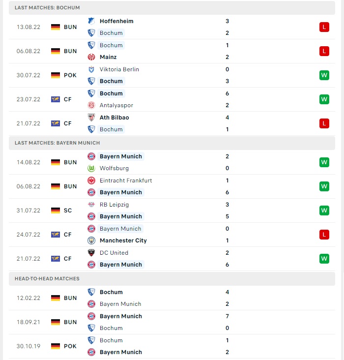Screen dimensions: 344x360
Task: Click the Eintracht Frankfurt badge
Action: pyautogui.click(x=91, y=180)
